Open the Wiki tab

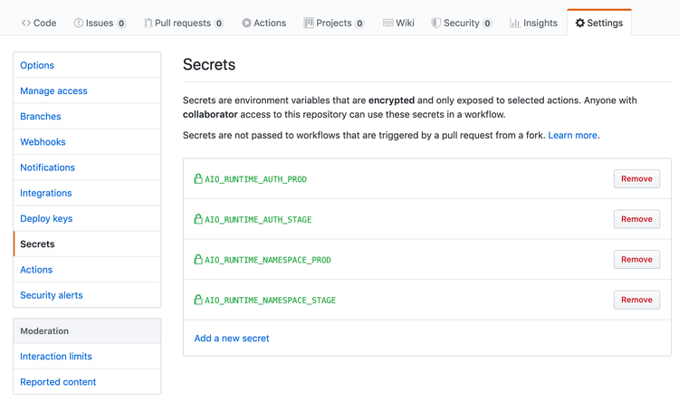(x=398, y=23)
